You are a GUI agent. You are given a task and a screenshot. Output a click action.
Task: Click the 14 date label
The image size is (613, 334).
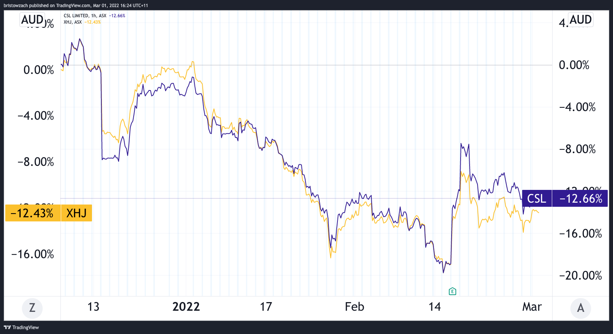(x=435, y=307)
